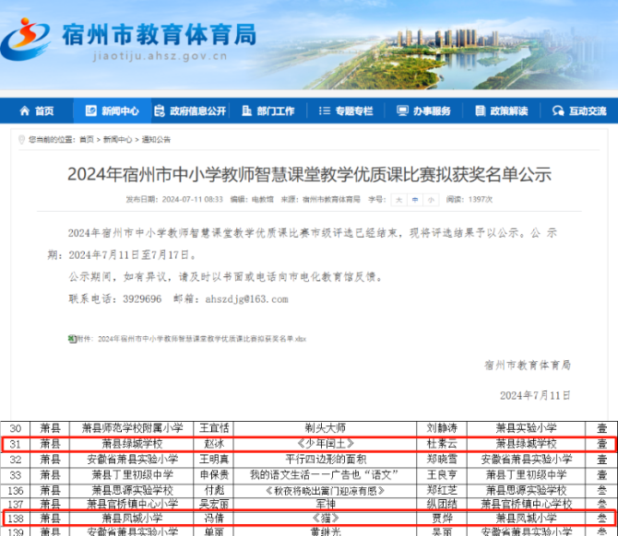Click the 部门工作 building icon
618x536 pixels.
[246, 111]
